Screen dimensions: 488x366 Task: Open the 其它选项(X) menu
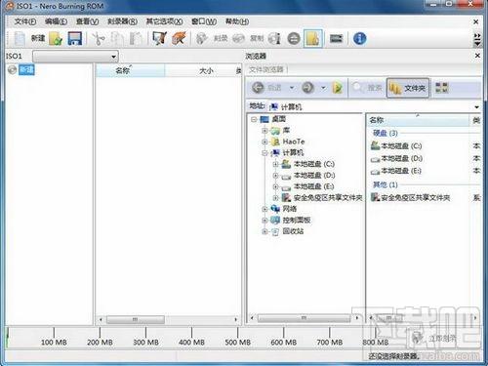point(164,21)
